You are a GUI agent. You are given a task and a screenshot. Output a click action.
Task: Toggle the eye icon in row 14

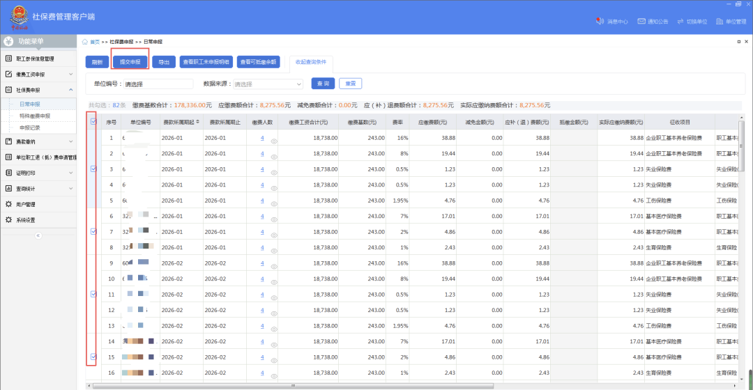274,345
